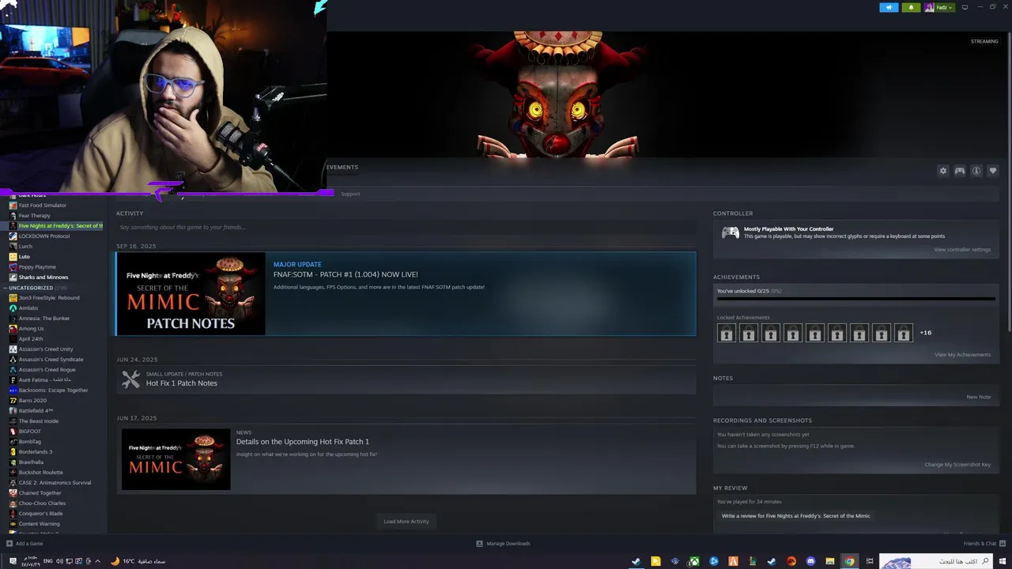Click the Among Us game icon
1012x569 pixels.
click(x=13, y=329)
